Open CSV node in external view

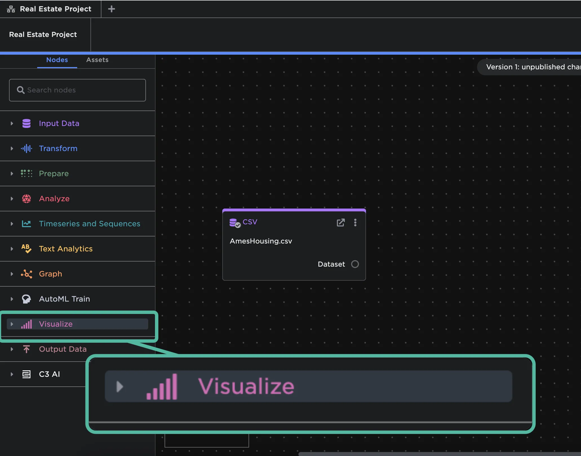point(341,223)
